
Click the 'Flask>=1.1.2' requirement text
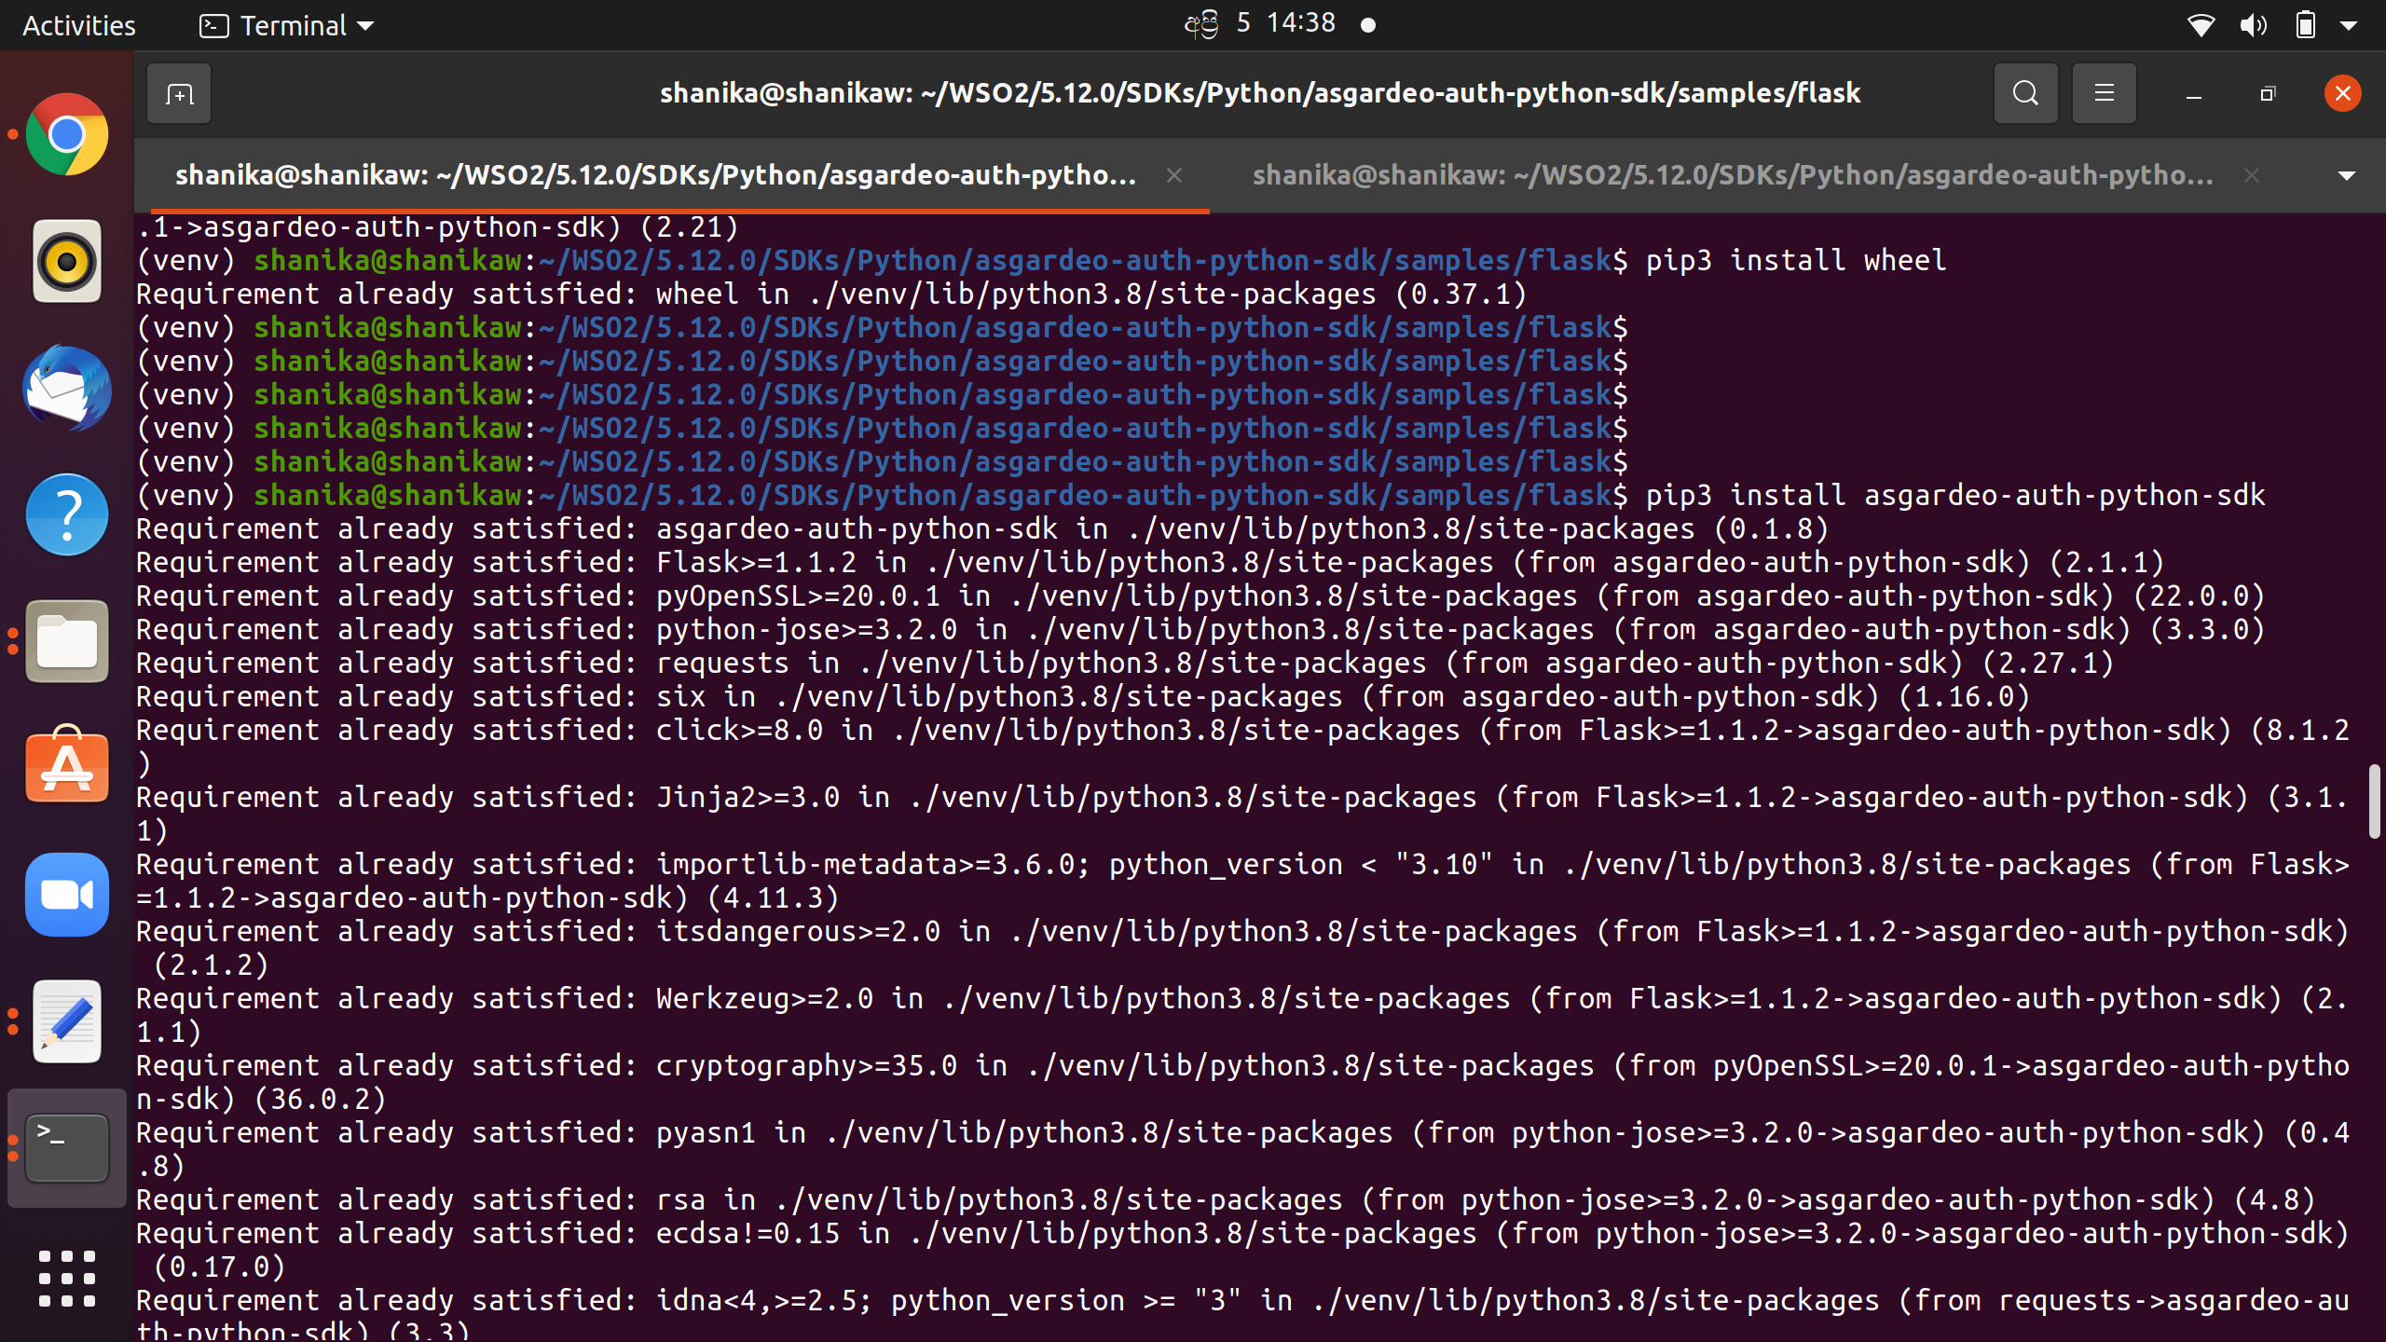[x=756, y=562]
